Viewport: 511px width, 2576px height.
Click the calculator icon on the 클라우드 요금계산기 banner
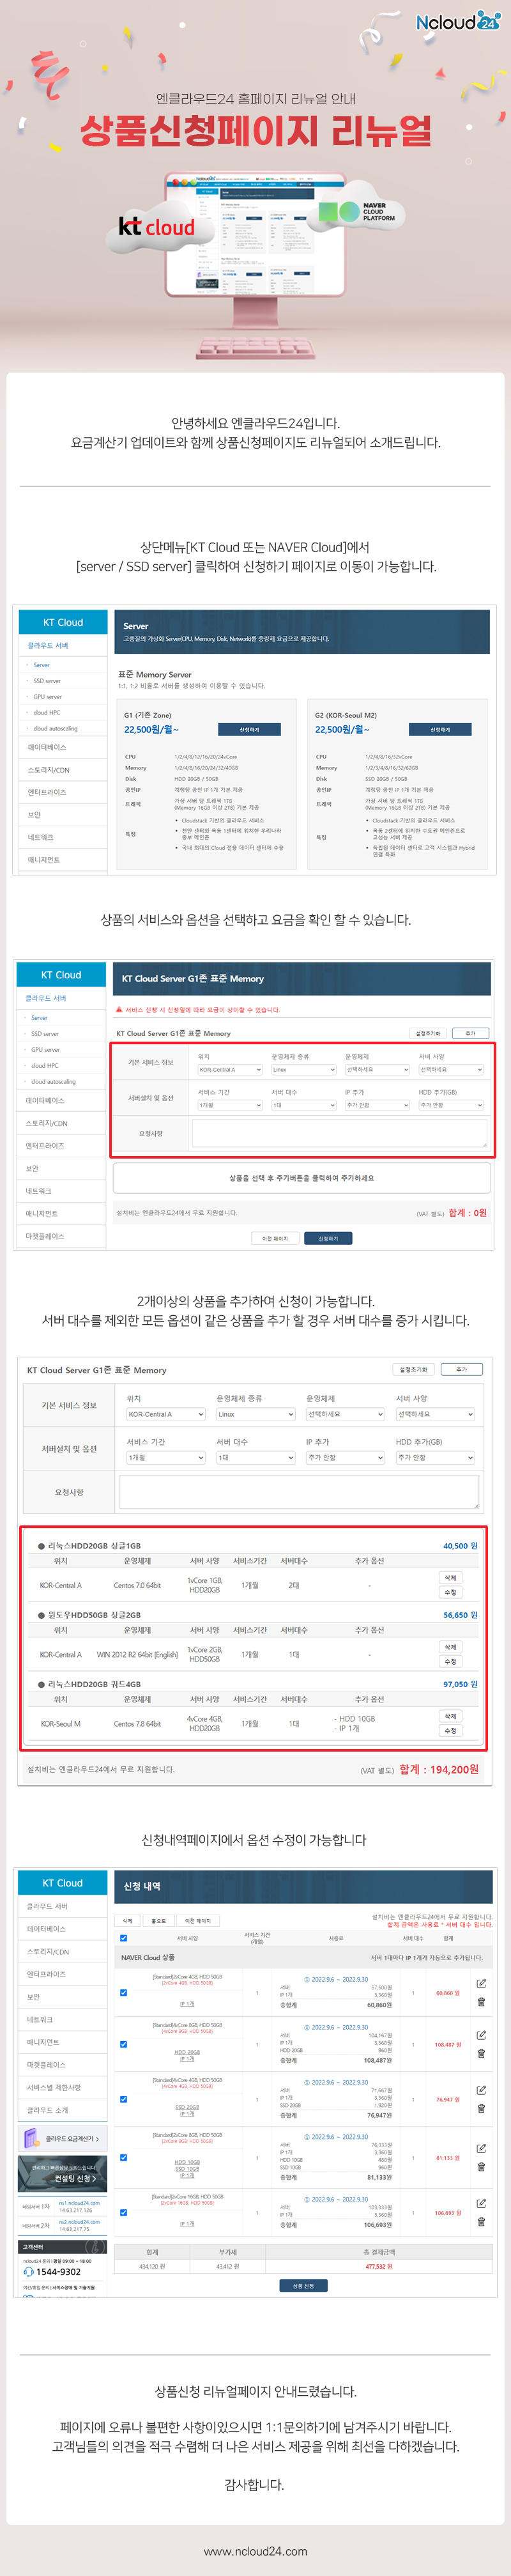coord(31,2139)
